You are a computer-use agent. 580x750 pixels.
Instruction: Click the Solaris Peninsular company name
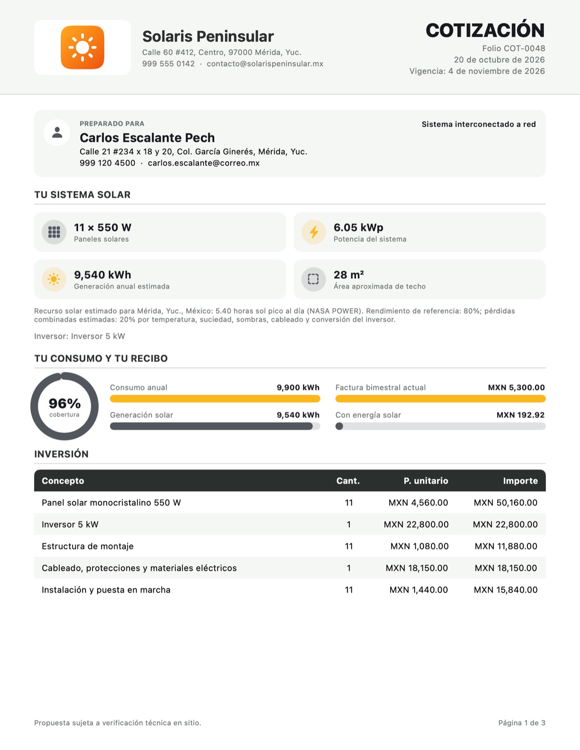[208, 36]
